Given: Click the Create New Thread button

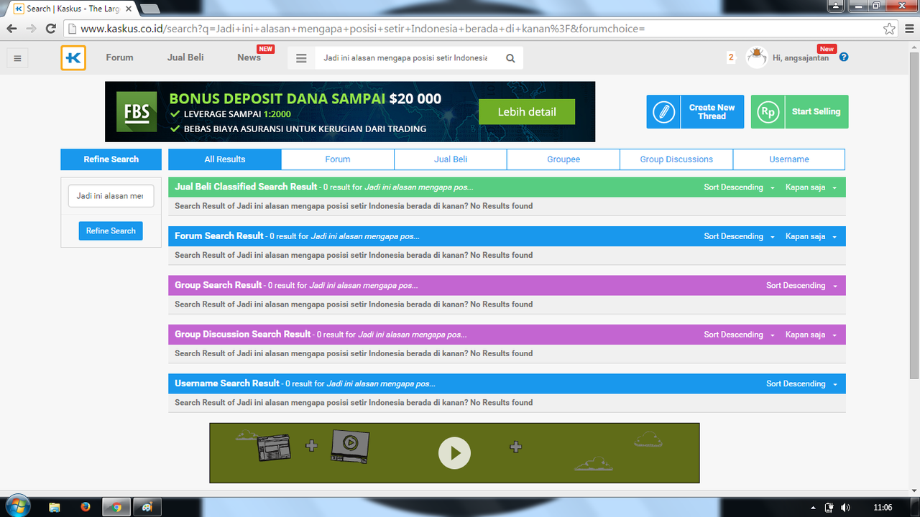Looking at the screenshot, I should coord(695,112).
